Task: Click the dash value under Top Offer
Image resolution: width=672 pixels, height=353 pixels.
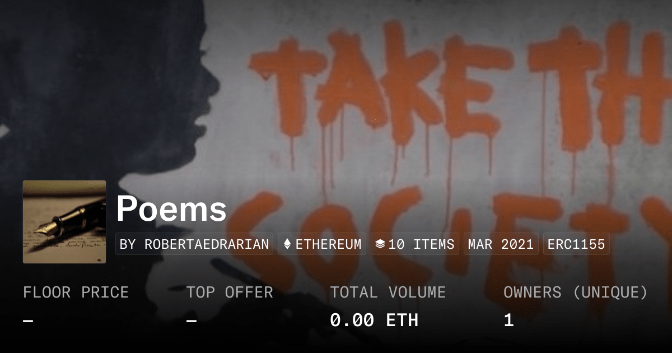Action: pos(192,321)
